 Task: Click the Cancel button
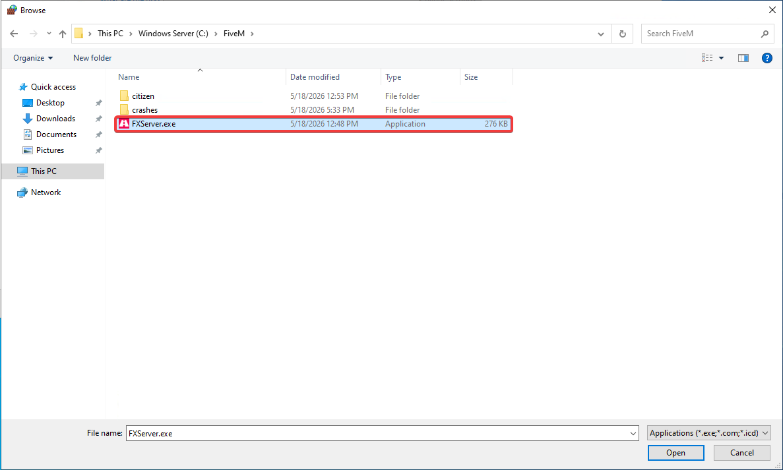click(x=741, y=453)
